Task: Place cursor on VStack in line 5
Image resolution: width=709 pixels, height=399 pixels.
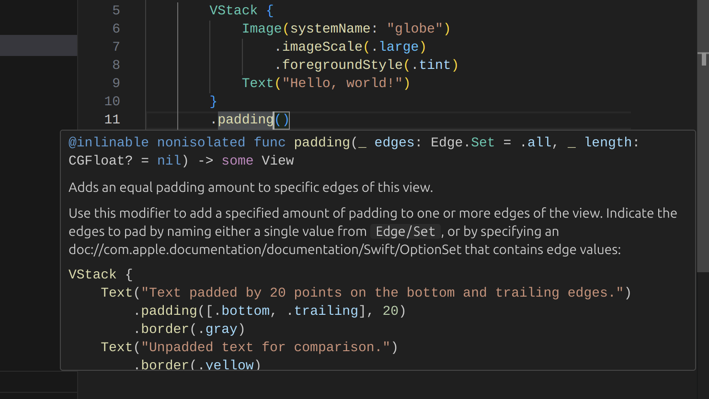Action: pos(234,11)
